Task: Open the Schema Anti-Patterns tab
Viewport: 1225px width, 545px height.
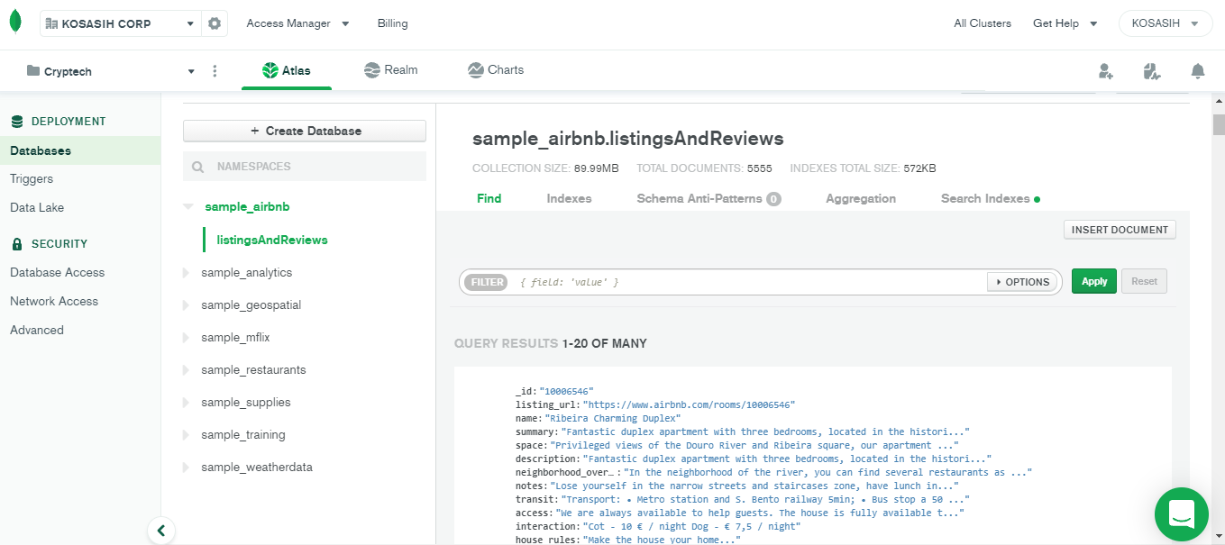Action: tap(708, 198)
